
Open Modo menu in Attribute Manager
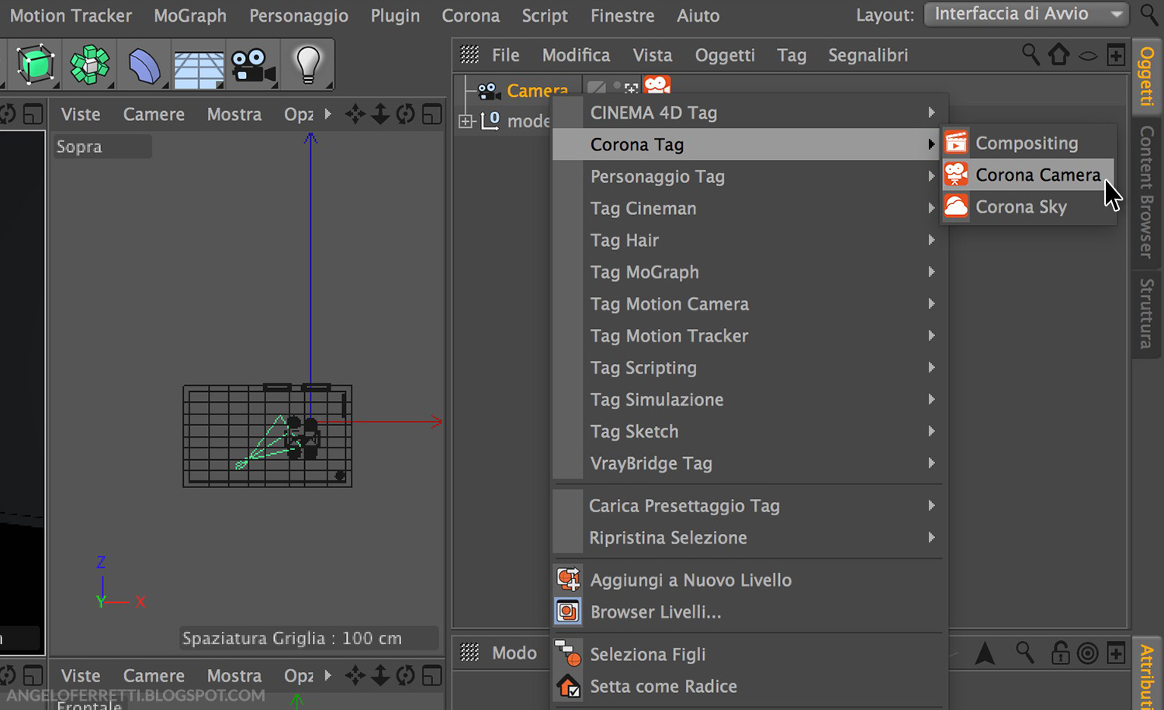tap(514, 653)
